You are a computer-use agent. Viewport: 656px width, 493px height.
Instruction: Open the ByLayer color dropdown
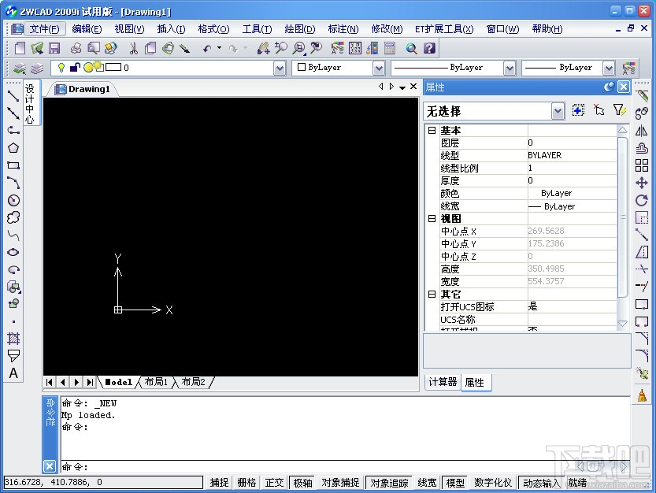pyautogui.click(x=379, y=68)
